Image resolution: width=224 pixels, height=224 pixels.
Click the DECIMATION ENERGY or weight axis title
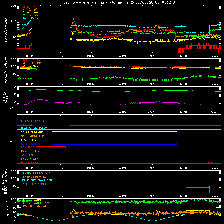click(4, 182)
